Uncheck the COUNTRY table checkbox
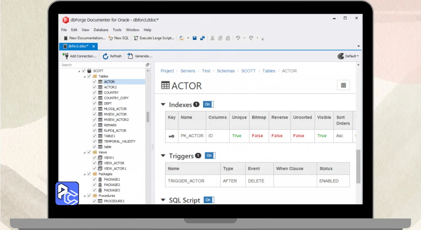This screenshot has width=421, height=230. (x=95, y=93)
